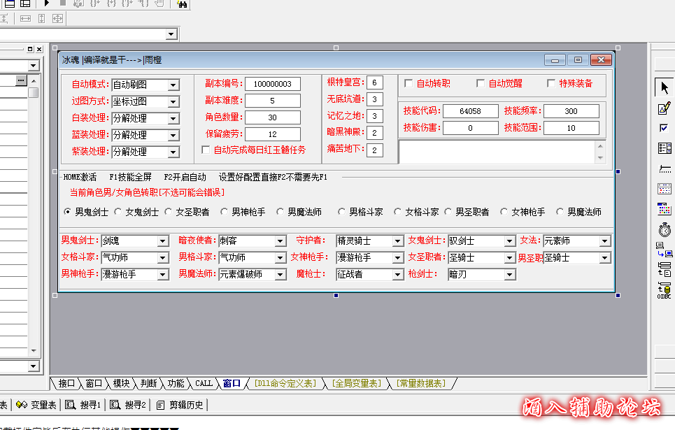Viewport: 675px width, 430px height.
Task: Click the 搜寻1 panel button
Action: [x=84, y=405]
